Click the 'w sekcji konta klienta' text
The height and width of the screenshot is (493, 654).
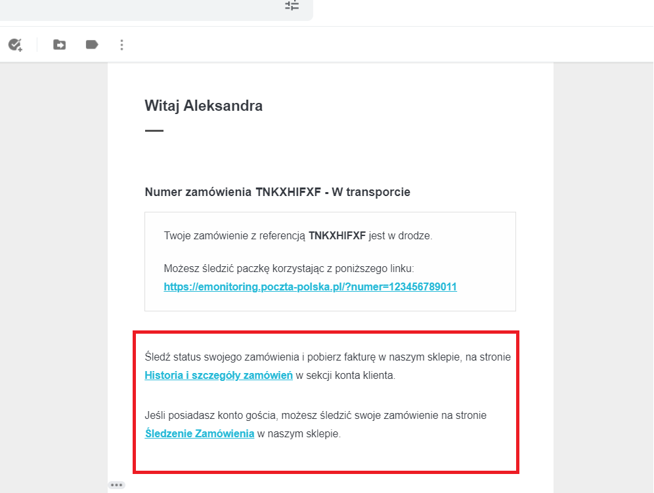pyautogui.click(x=345, y=376)
